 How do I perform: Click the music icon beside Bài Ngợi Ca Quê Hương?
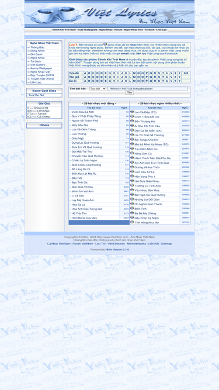click(132, 195)
